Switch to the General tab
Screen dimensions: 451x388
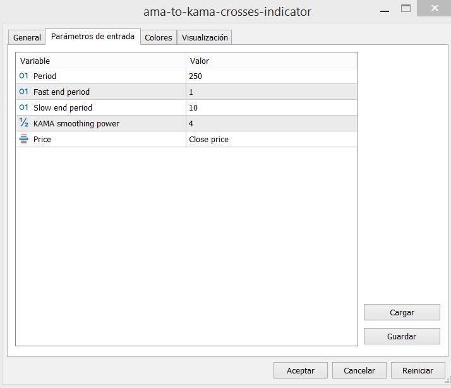tap(27, 37)
